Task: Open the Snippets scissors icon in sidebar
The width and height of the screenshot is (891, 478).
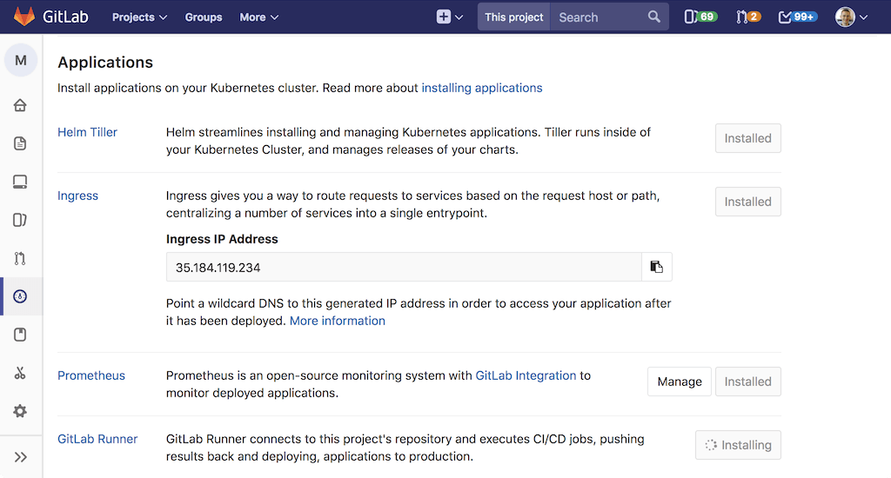Action: [x=20, y=373]
